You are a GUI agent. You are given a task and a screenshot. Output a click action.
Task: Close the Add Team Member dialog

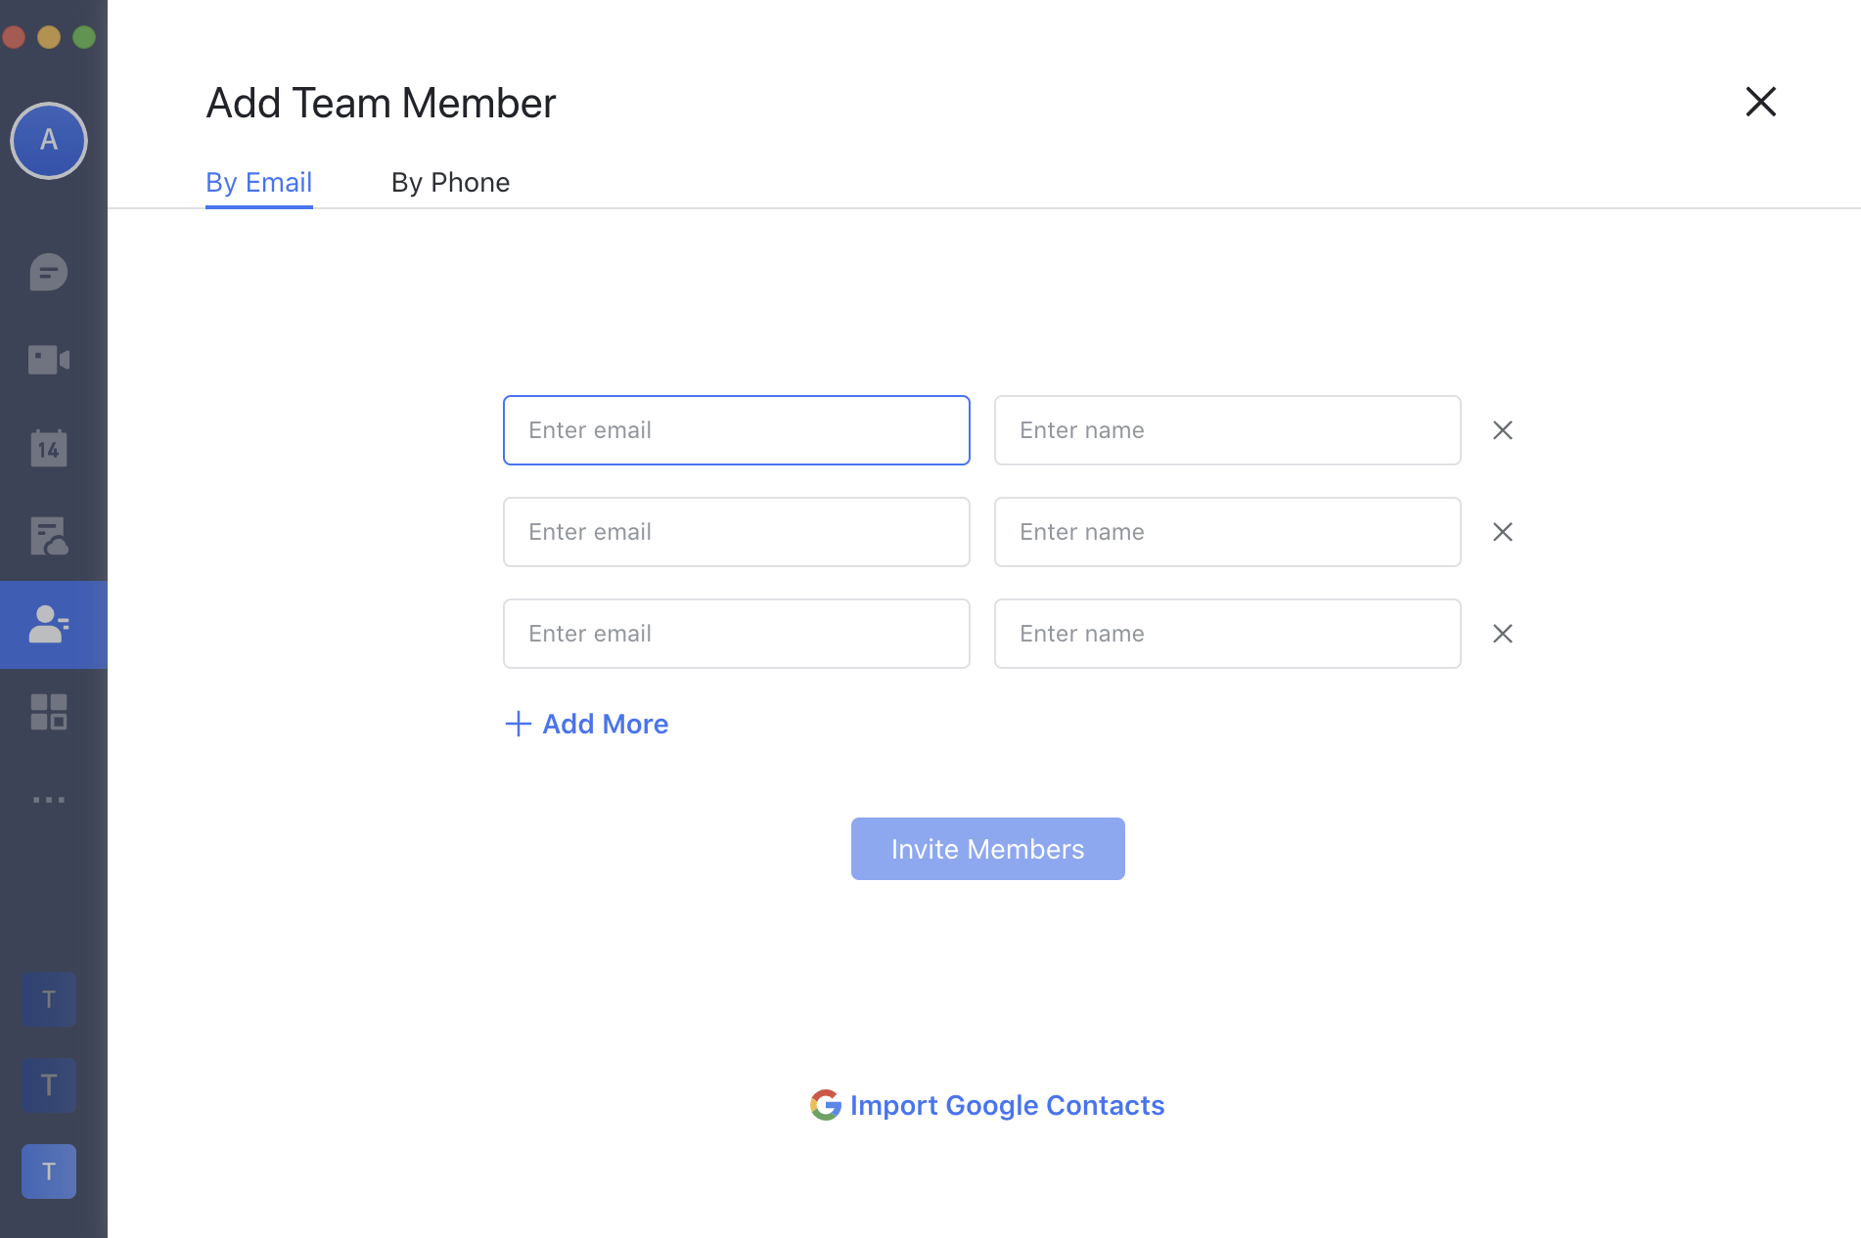point(1760,102)
